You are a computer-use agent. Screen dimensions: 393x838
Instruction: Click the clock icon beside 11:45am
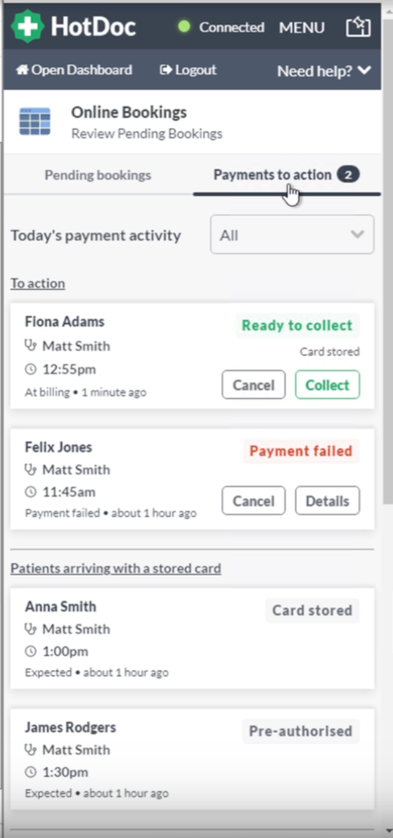point(30,492)
